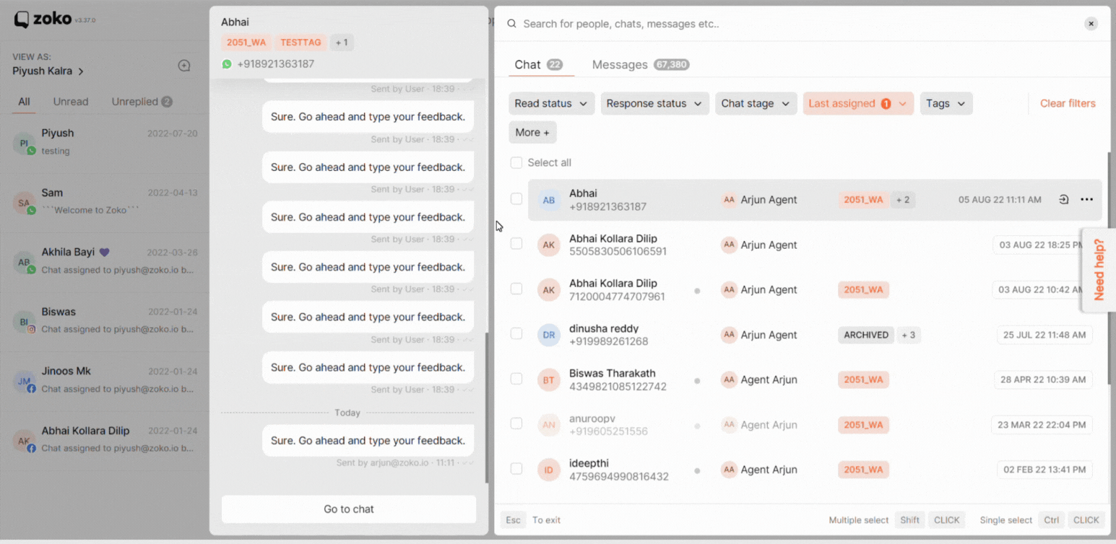This screenshot has height=544, width=1116.
Task: Open three-dot options for Abhai row
Action: pos(1087,200)
